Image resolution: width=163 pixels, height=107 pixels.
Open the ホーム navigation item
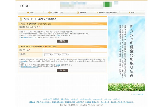point(31,13)
